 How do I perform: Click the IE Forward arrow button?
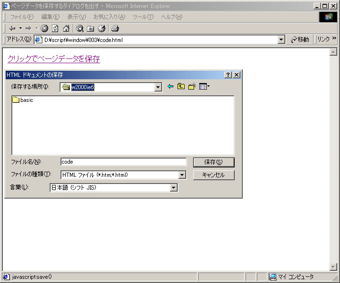(x=28, y=28)
